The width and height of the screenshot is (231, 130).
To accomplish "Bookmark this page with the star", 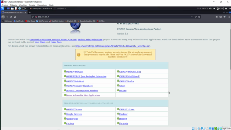I will [199, 17].
